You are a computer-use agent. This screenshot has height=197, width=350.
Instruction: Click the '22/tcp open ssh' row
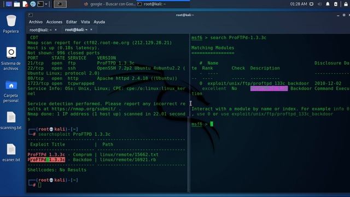pyautogui.click(x=107, y=68)
